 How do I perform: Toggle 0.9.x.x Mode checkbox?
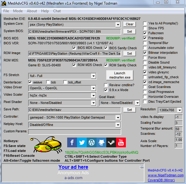(x=106, y=90)
